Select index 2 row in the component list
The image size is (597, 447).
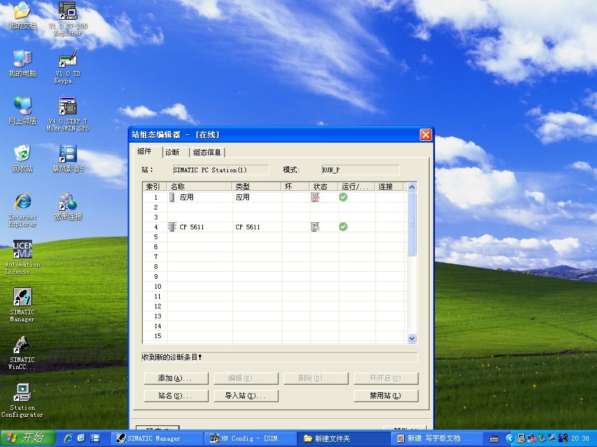point(275,207)
